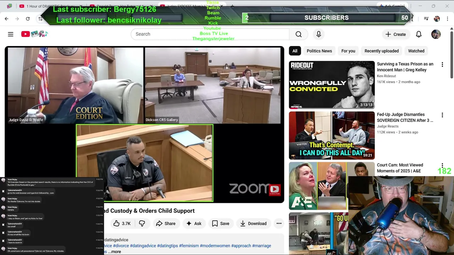Open options menu for Fed-Up Judge video
The width and height of the screenshot is (454, 255).
tap(442, 115)
